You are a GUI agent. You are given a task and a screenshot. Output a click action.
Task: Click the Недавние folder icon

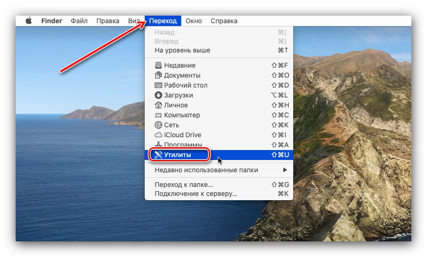coord(158,65)
